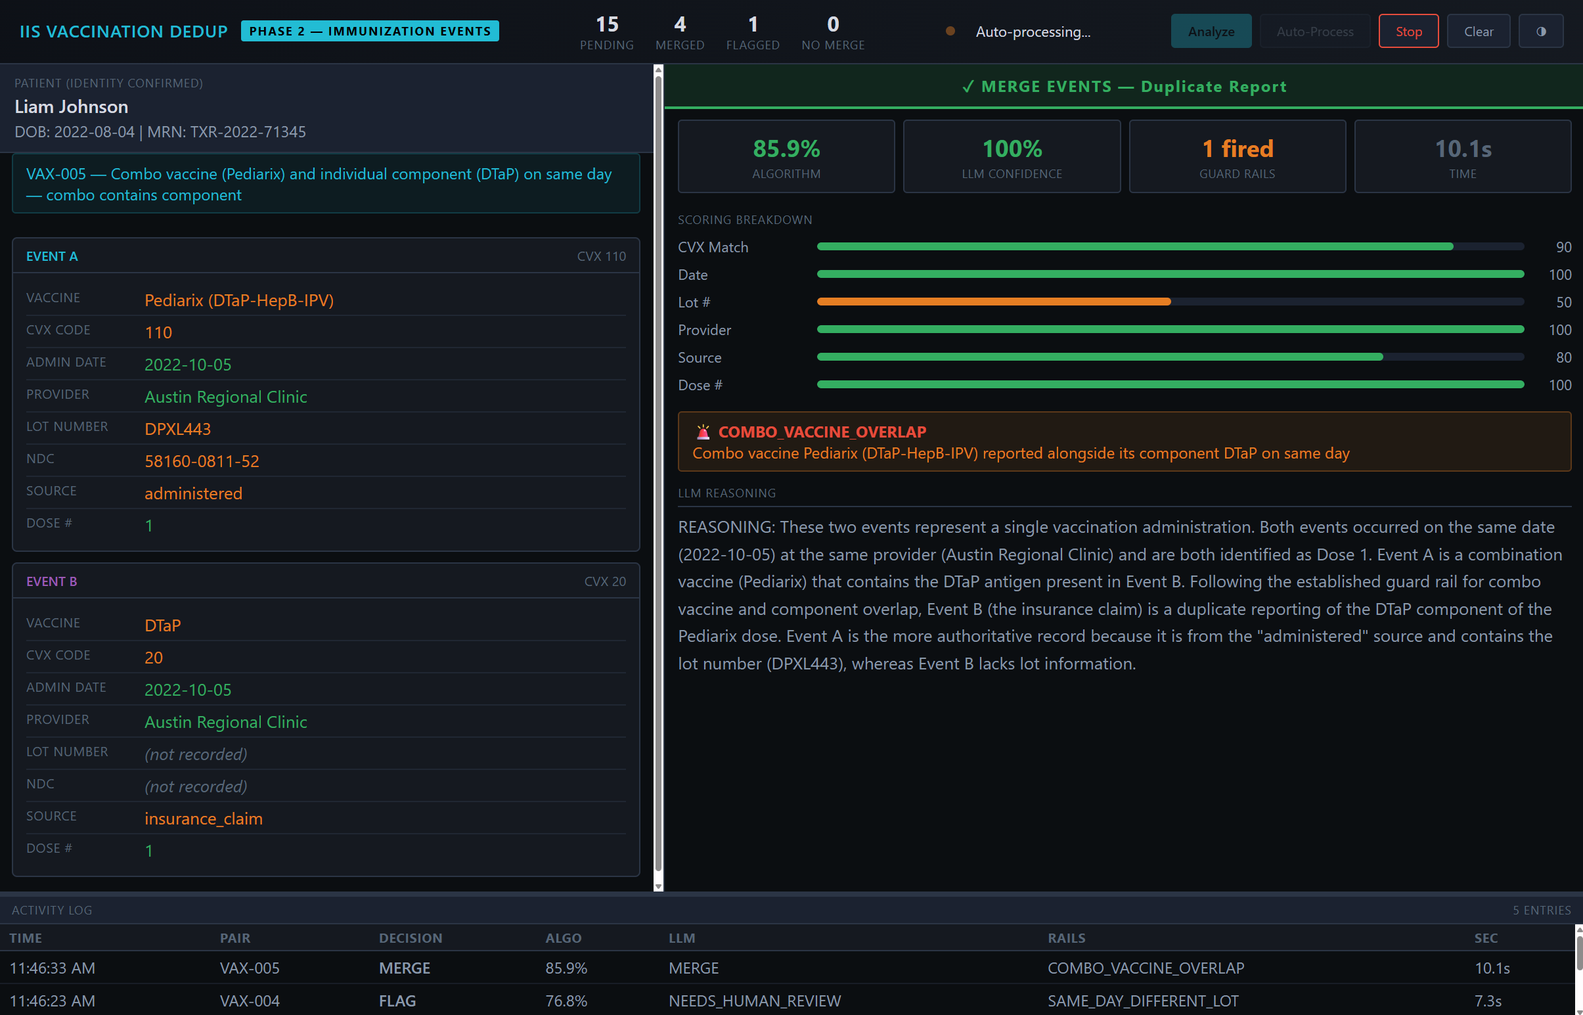Click the green CVX 110 badge on Event A

pyautogui.click(x=601, y=256)
